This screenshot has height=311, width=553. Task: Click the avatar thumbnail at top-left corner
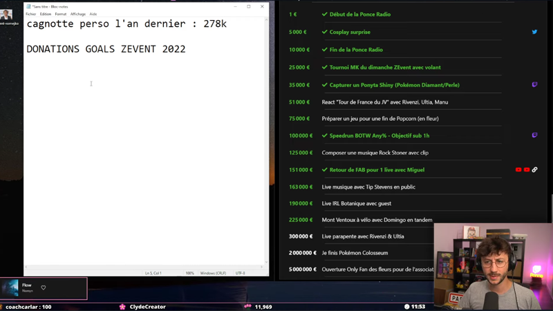click(x=6, y=15)
